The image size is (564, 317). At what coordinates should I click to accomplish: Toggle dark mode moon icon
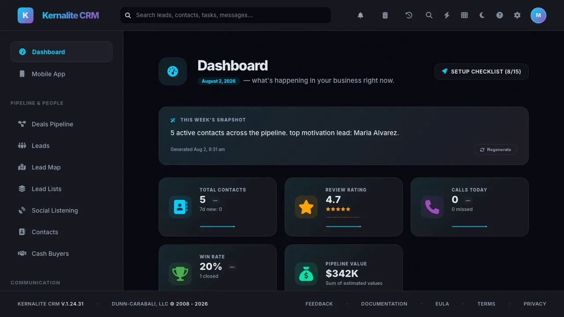click(482, 15)
